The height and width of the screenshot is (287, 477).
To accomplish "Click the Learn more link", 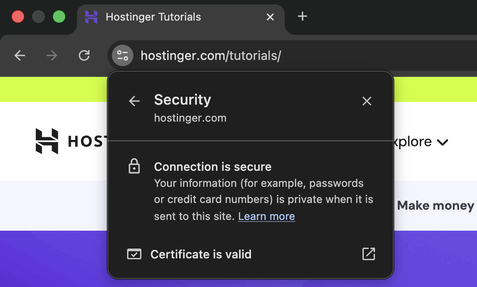I will click(266, 216).
